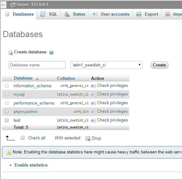
Task: Sort by the Collation column header
Action: pyautogui.click(x=66, y=78)
